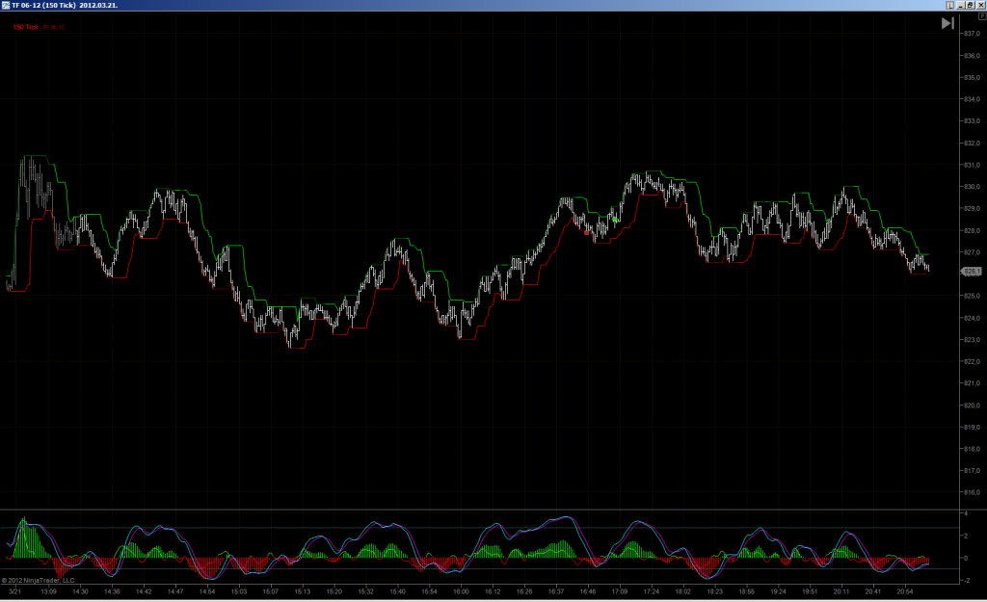This screenshot has width=987, height=602.
Task: Select the red '150 Tick' label on the chart
Action: [26, 27]
